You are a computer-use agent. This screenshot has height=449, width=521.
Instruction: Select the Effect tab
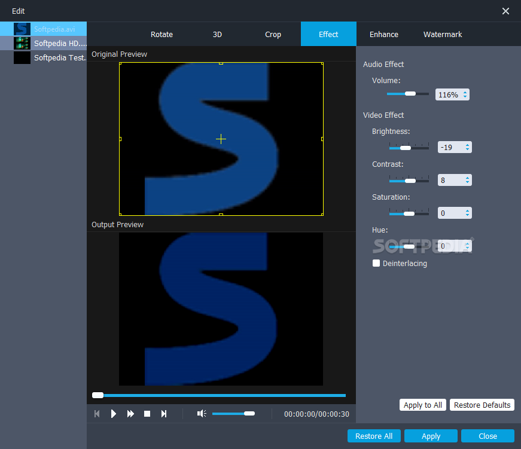(x=328, y=34)
